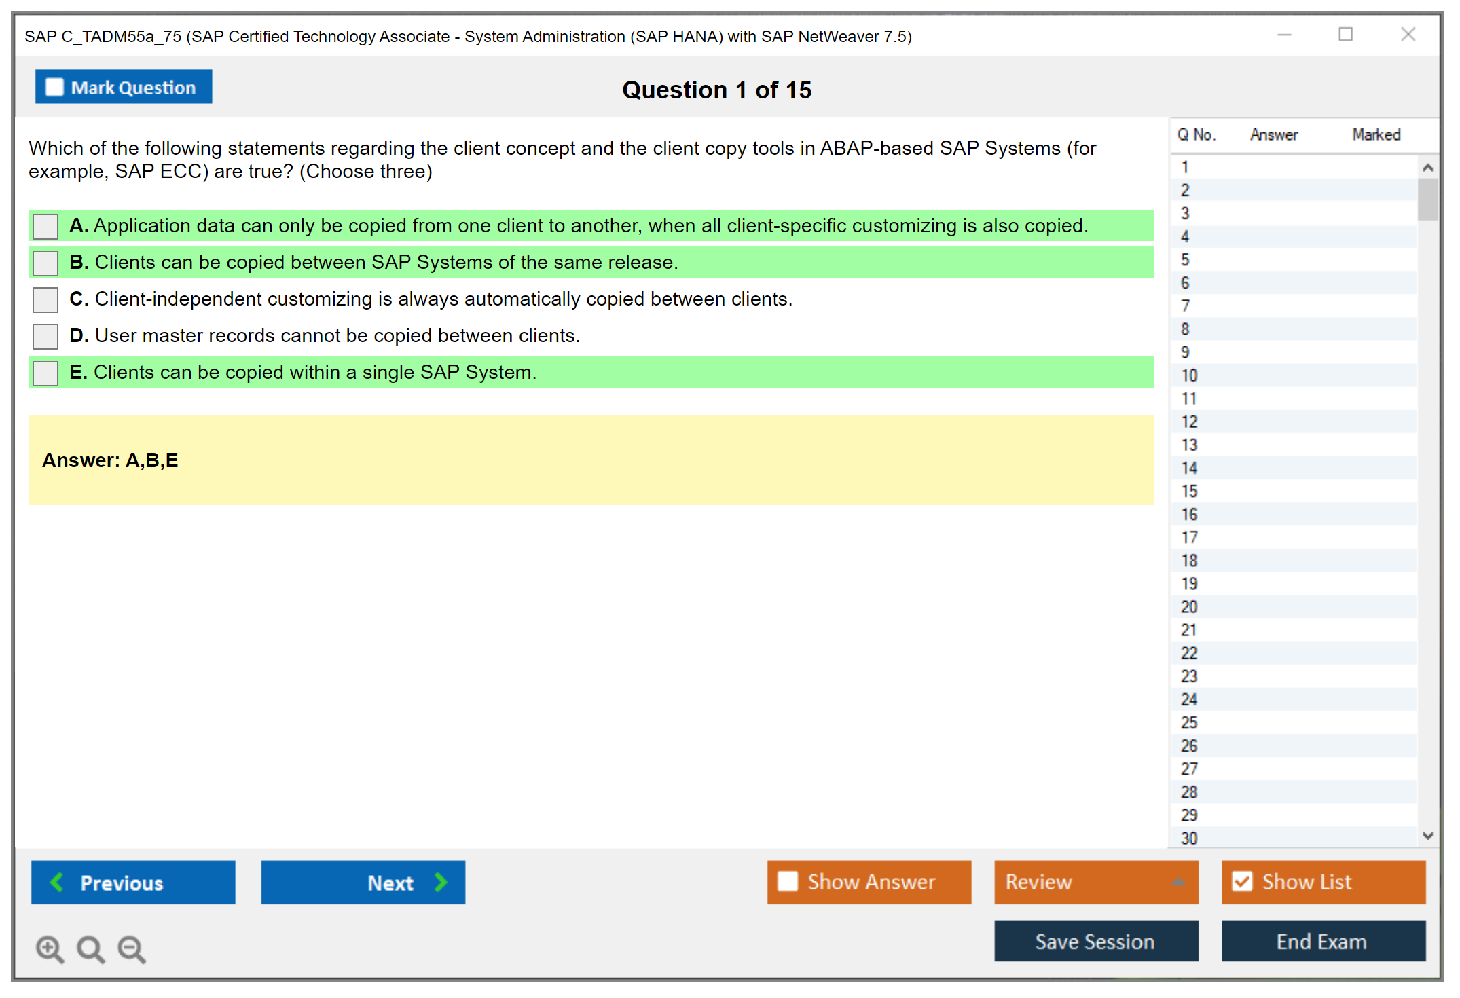Select checkbox for option C
1460x998 pixels.
point(45,299)
